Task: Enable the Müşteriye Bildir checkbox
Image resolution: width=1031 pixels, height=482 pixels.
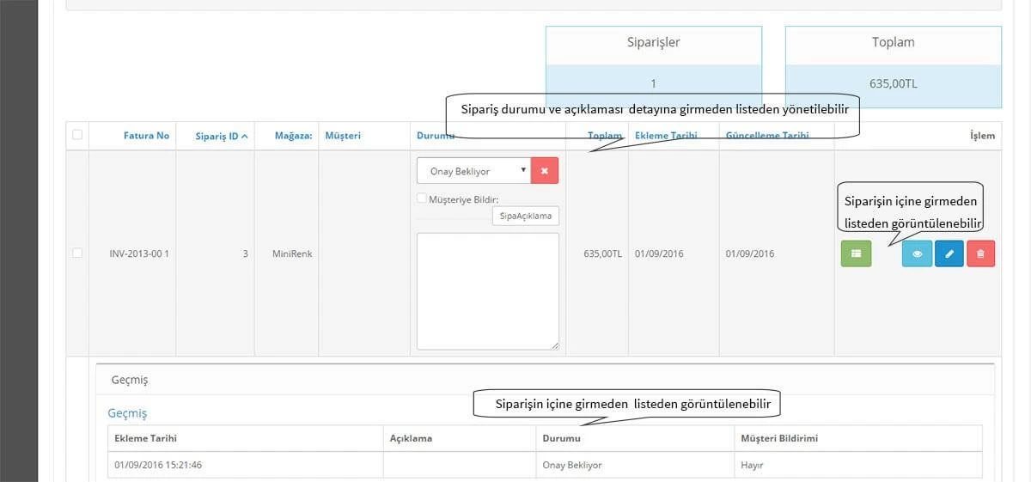Action: coord(421,198)
